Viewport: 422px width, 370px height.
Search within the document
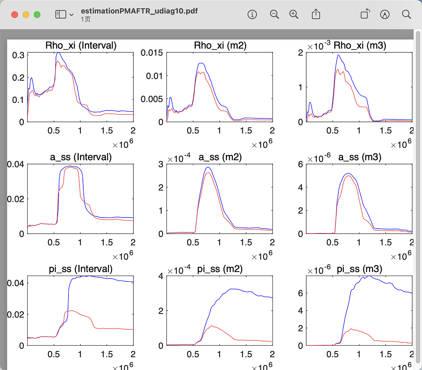click(x=406, y=14)
